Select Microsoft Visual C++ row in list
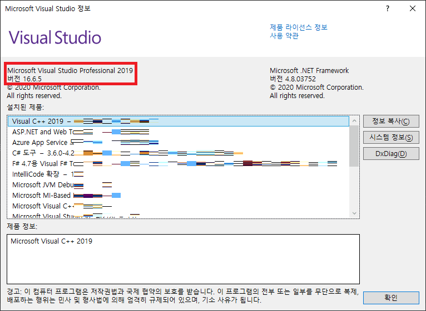This screenshot has width=426, height=311. pos(179,206)
